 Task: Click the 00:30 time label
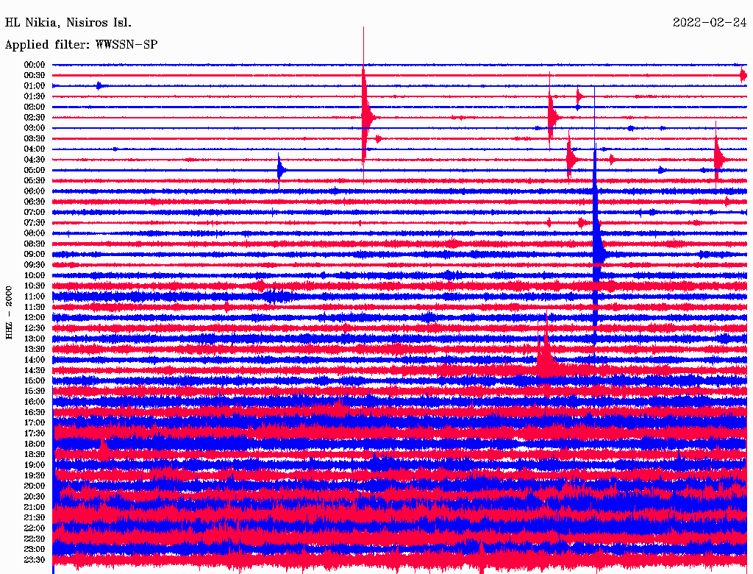35,76
